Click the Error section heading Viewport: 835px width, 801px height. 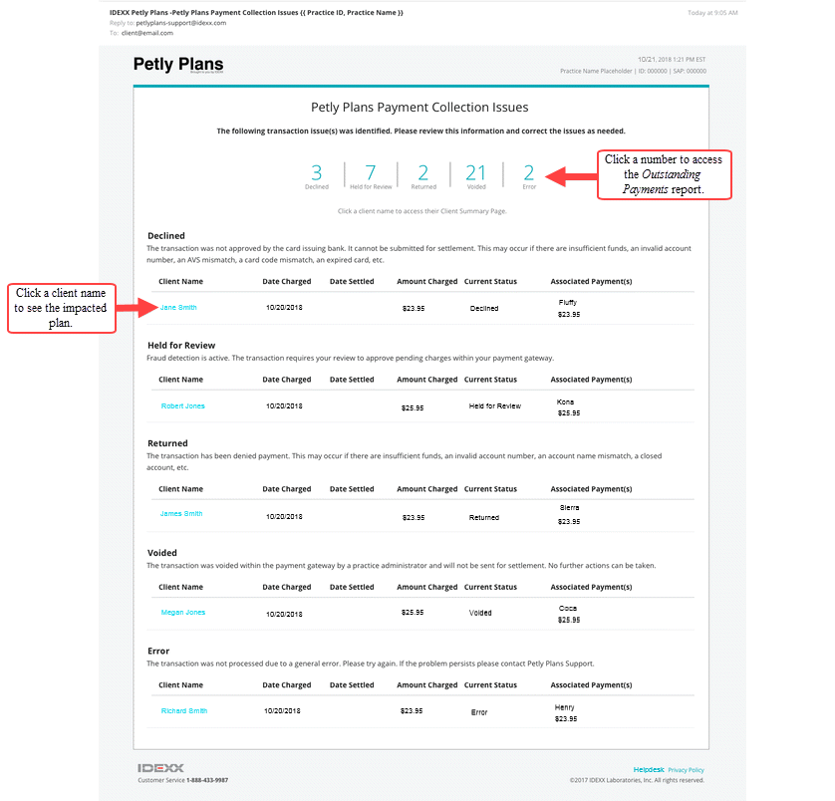click(x=158, y=651)
